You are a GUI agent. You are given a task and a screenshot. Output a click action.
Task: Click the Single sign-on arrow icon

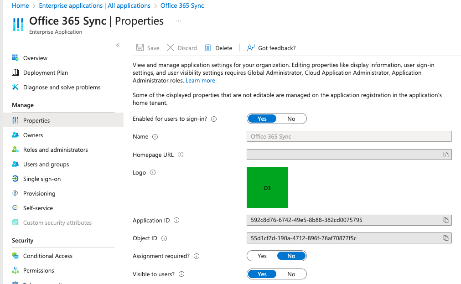point(16,179)
